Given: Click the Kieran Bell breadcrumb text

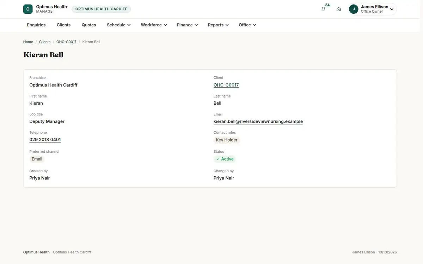Looking at the screenshot, I should 91,42.
